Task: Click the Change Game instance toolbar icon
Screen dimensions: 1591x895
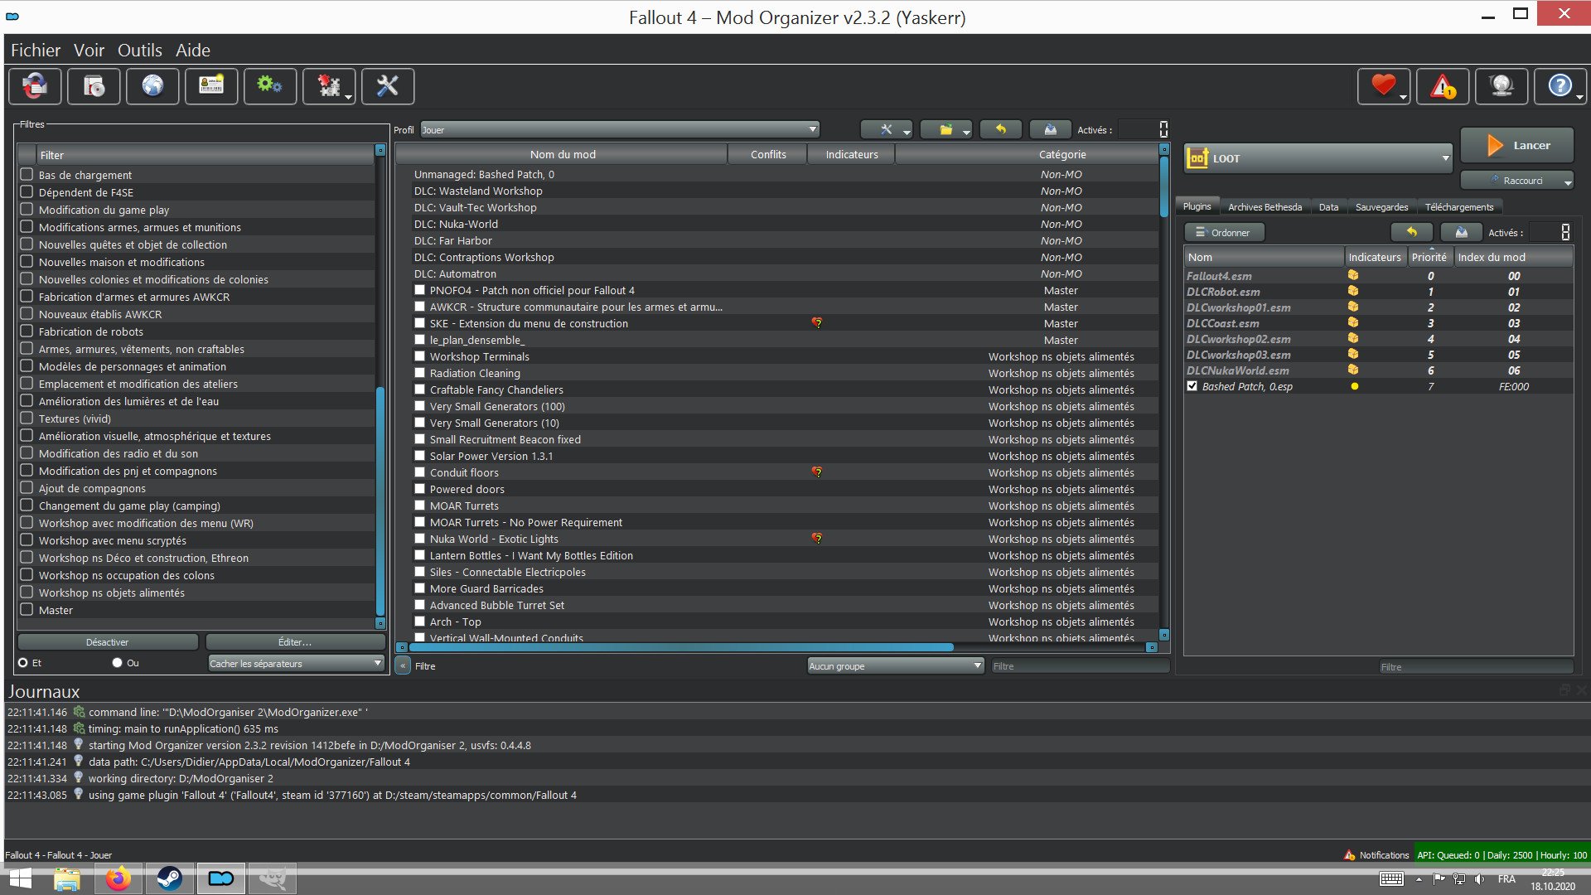Action: pos(35,86)
